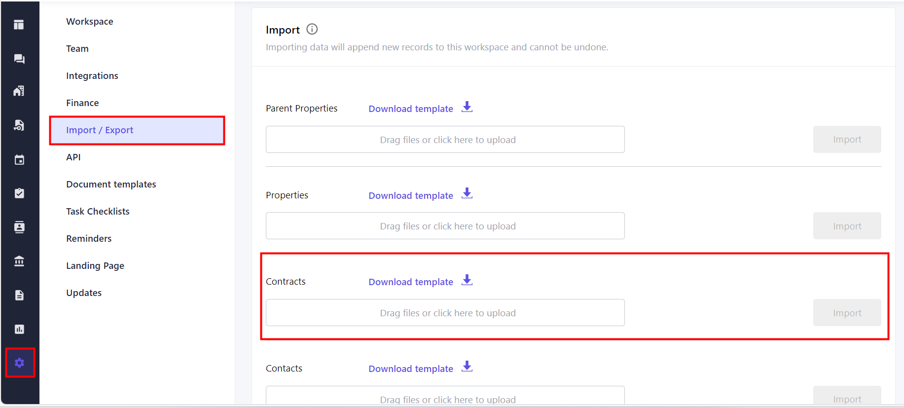Viewport: 904px width, 408px height.
Task: Switch to the Import / Export section
Action: point(100,130)
